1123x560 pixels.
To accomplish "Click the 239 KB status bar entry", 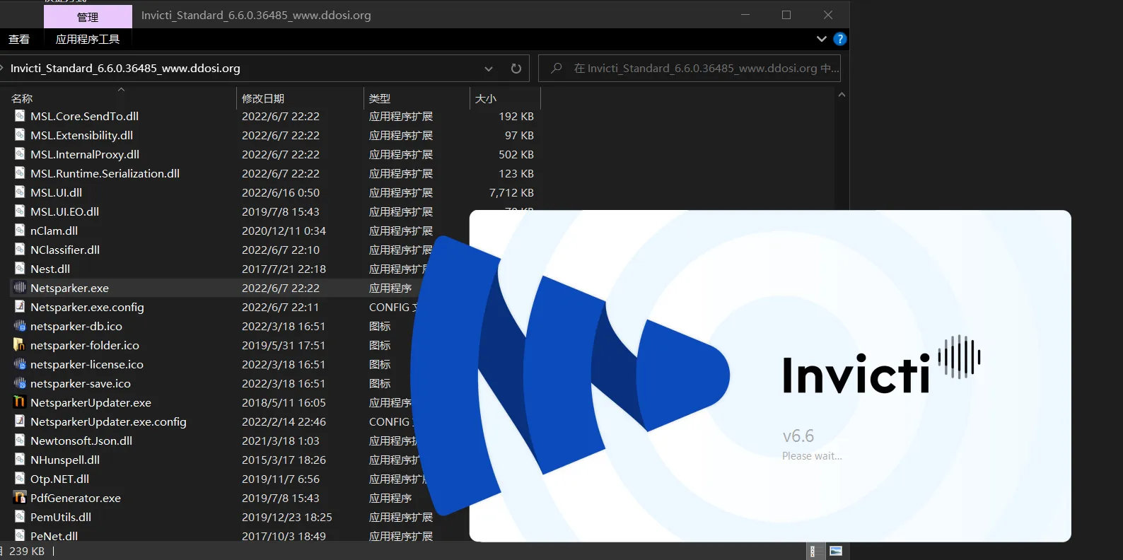I will [x=27, y=551].
